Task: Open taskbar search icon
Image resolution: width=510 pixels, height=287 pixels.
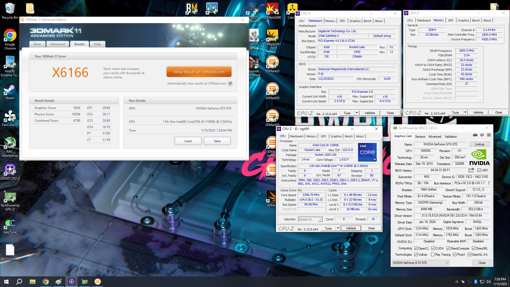Action: pyautogui.click(x=19, y=282)
